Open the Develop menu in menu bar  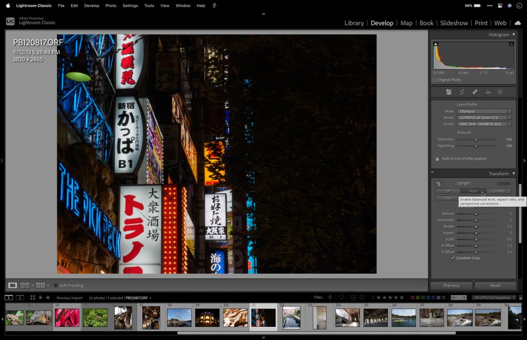pos(92,5)
